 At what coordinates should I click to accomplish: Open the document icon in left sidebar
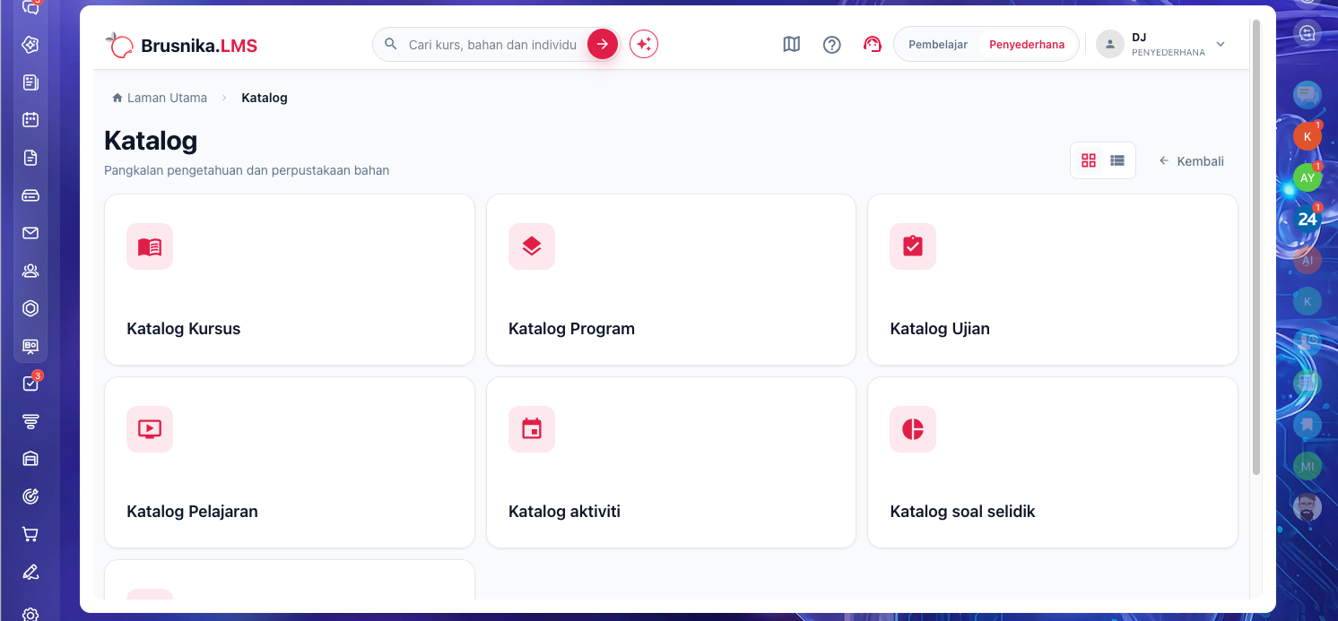[x=30, y=158]
